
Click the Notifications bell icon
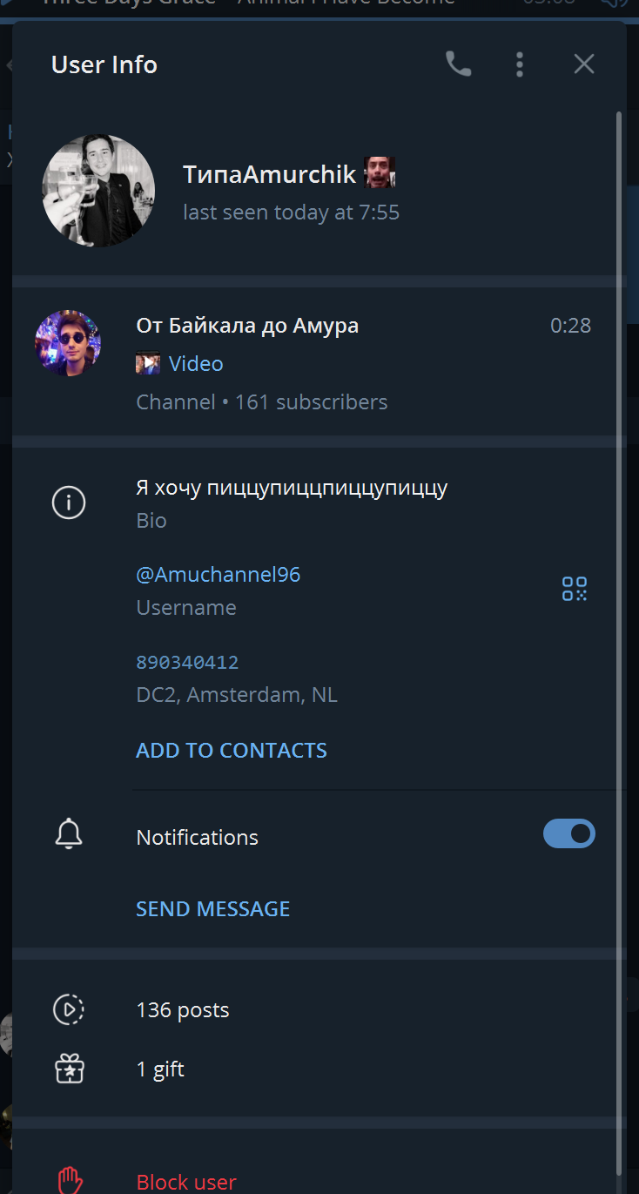click(x=69, y=834)
